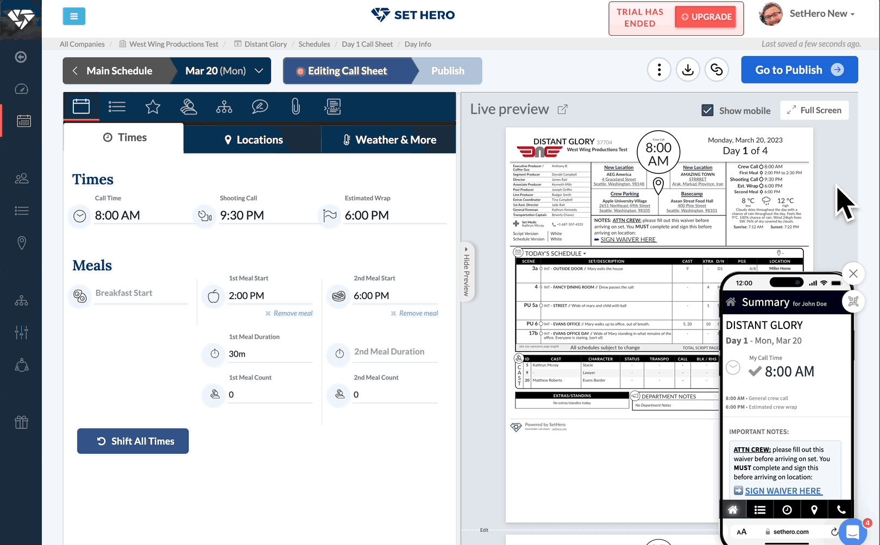
Task: Remove the 1st meal
Action: tap(289, 313)
